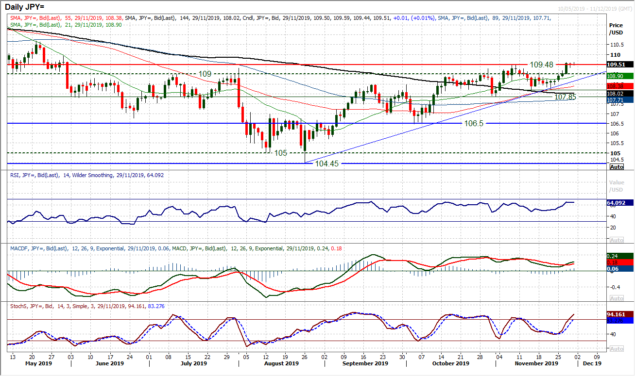Click the Price /USD axis header

point(616,25)
